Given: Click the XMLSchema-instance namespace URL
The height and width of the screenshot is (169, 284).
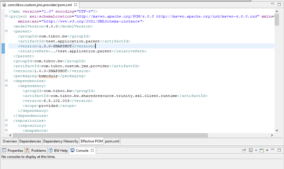Looking at the screenshot, I should click(92, 21).
